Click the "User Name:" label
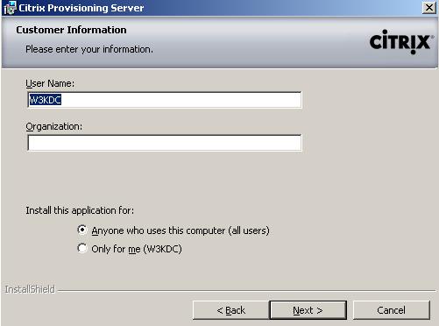Screen dimensions: 439x326 [x=50, y=83]
